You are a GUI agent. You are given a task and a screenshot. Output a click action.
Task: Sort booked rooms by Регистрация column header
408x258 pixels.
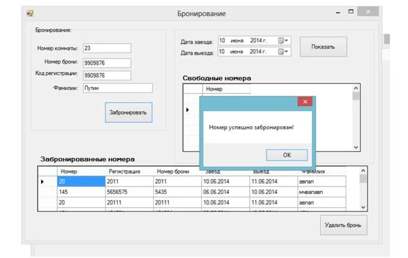(125, 172)
